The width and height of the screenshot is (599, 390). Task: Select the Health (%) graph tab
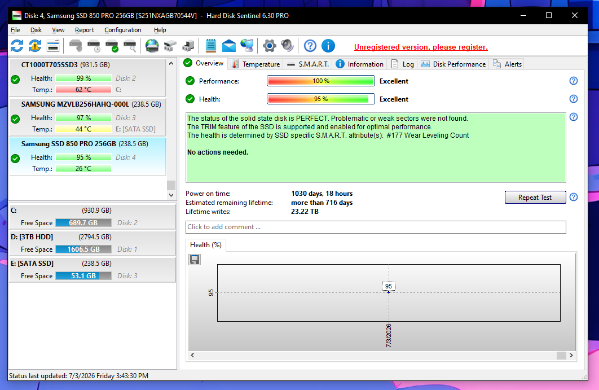[x=205, y=245]
